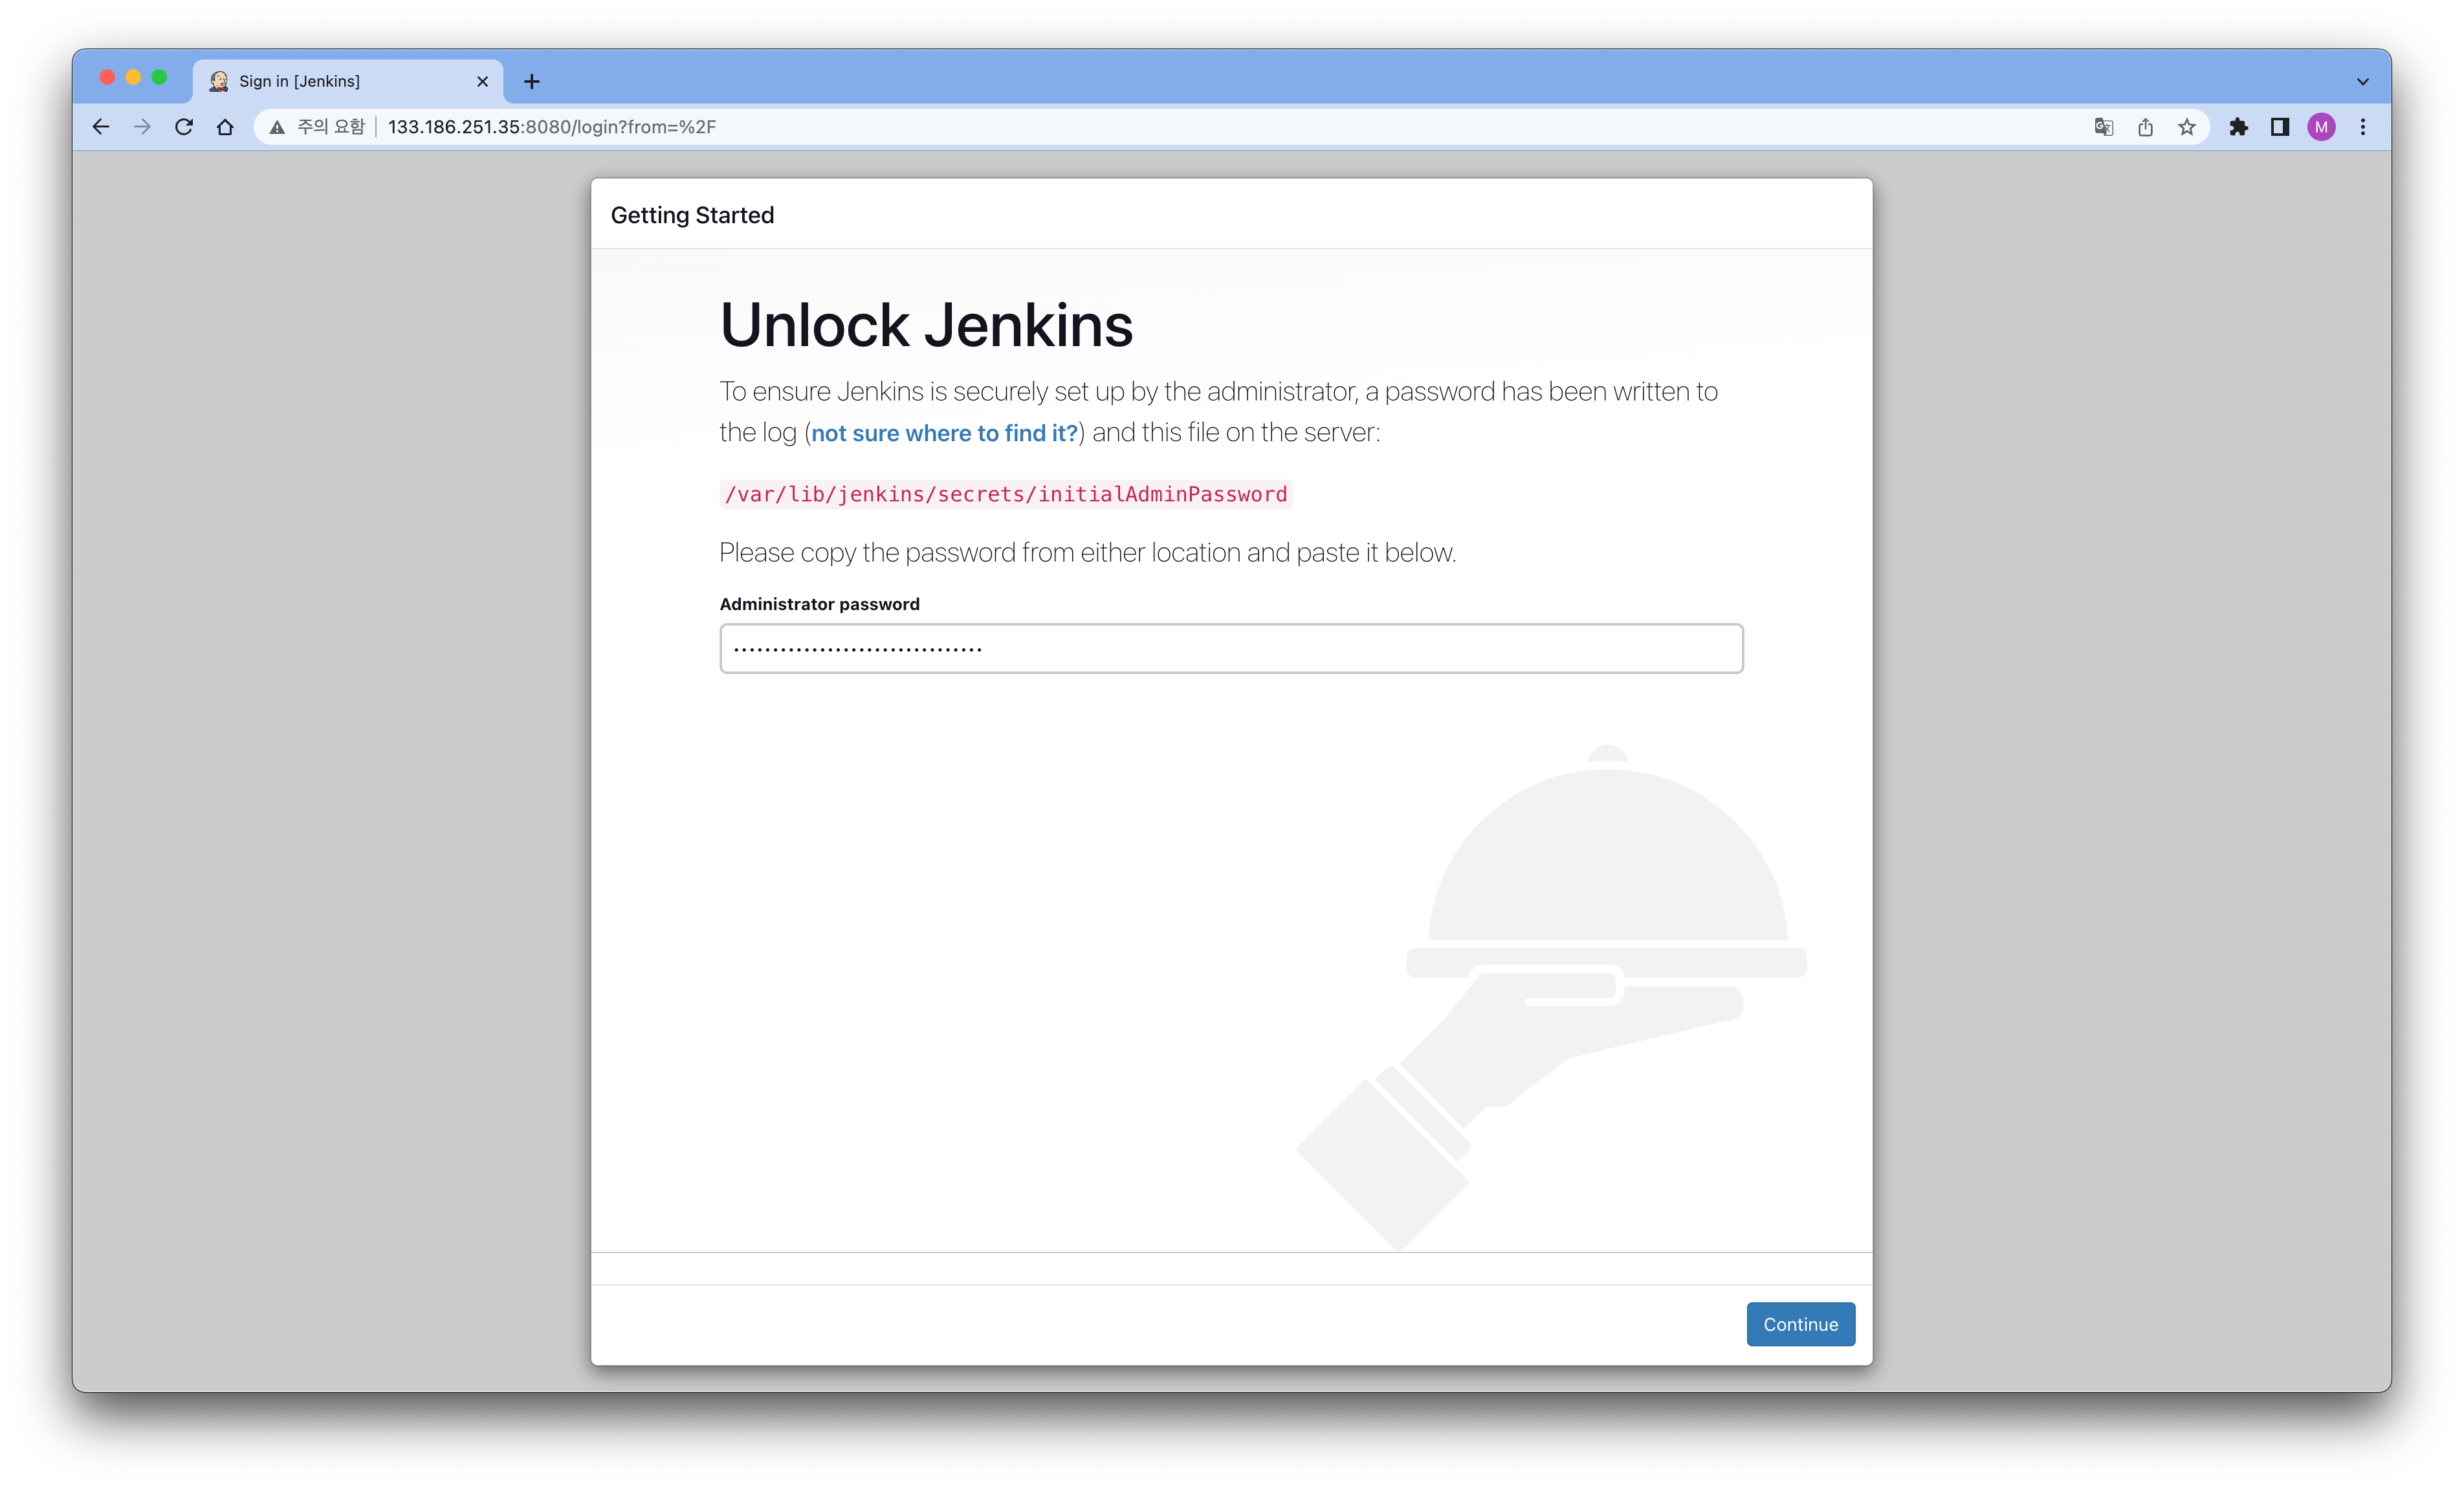Viewport: 2464px width, 1488px height.
Task: Click the initialAdminPassword file path
Action: pos(1006,494)
